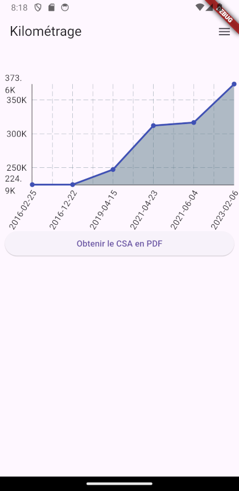Image resolution: width=239 pixels, height=491 pixels.
Task: Tap the cellular signal icon
Action: pyautogui.click(x=209, y=7)
